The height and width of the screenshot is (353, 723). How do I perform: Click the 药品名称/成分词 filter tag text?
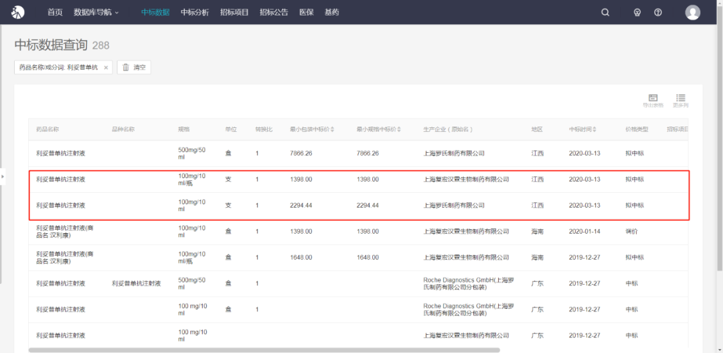pos(59,68)
